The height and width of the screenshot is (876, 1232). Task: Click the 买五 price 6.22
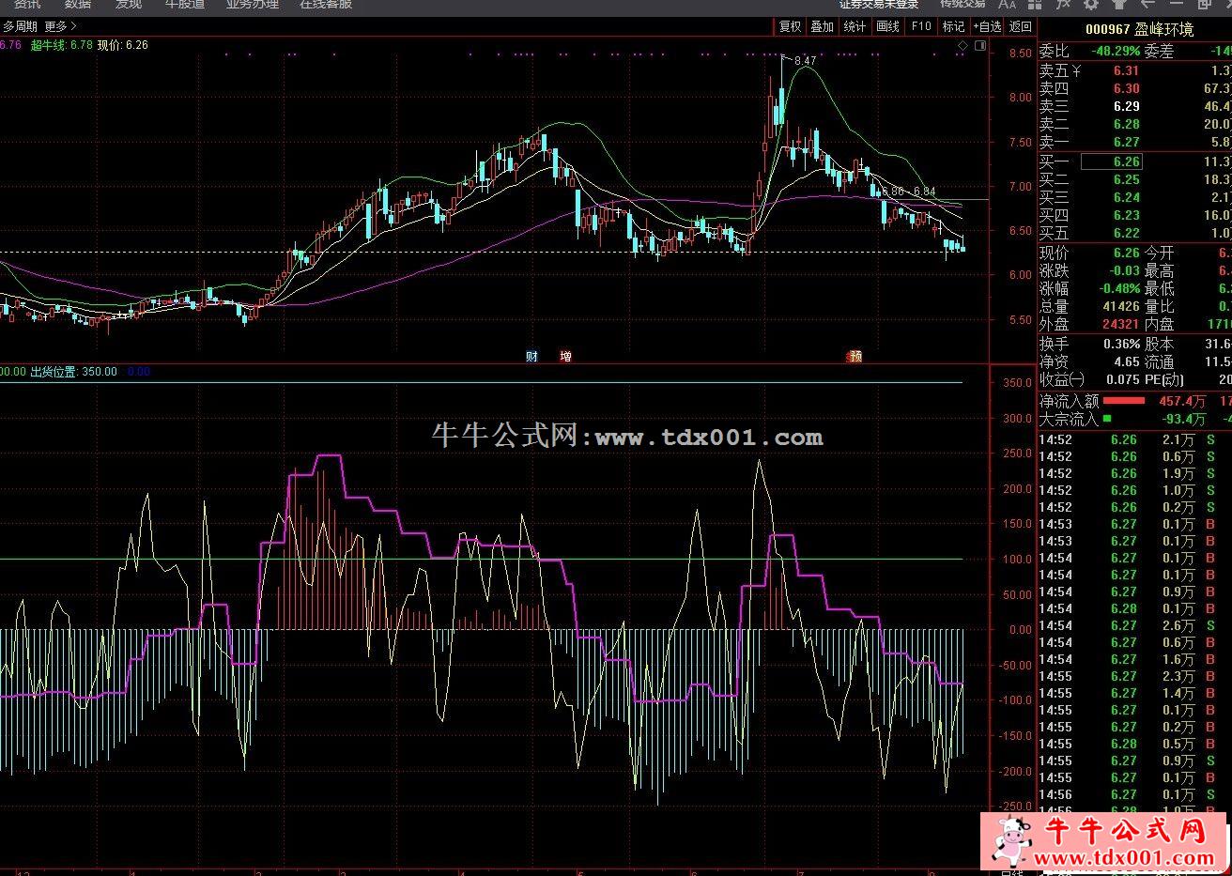(1127, 233)
